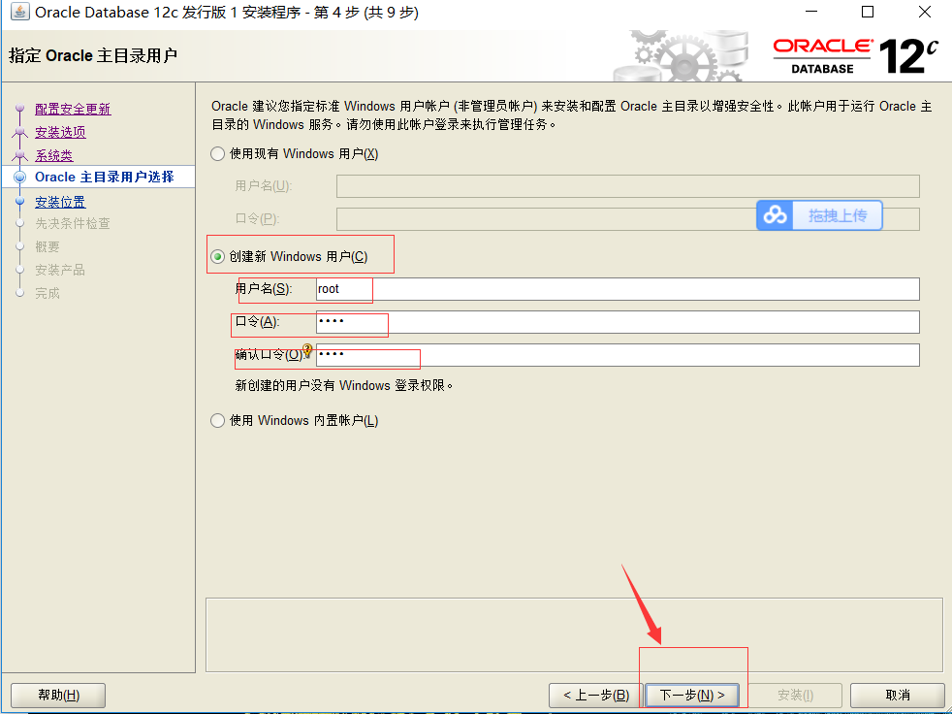Click the text 新创建的用户没有 Windows 登录权限
952x714 pixels.
[x=343, y=385]
